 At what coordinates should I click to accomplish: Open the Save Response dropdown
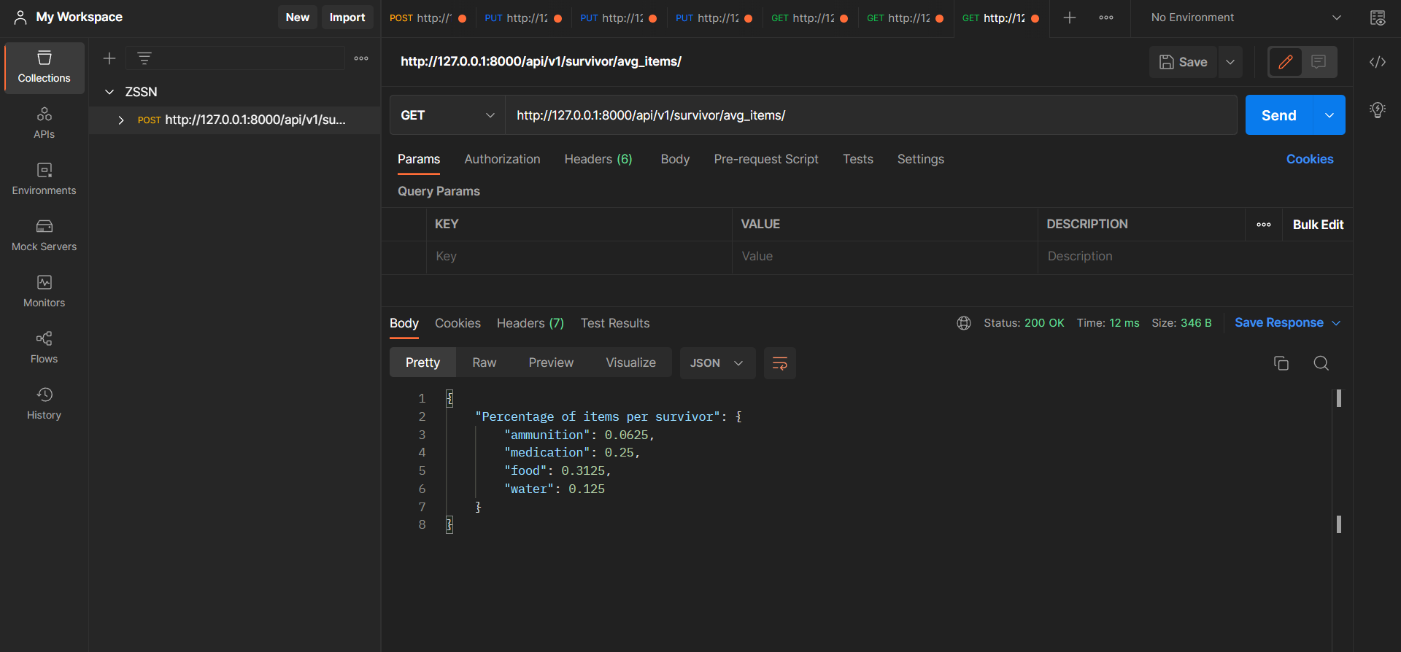[x=1288, y=323]
